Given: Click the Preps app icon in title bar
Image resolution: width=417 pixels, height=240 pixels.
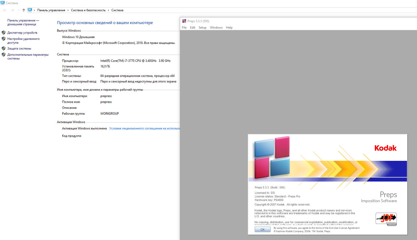Looking at the screenshot, I should click(184, 21).
